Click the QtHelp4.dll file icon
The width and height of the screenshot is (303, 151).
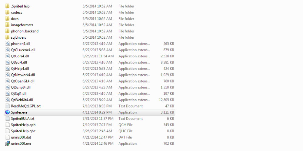pyautogui.click(x=7, y=69)
